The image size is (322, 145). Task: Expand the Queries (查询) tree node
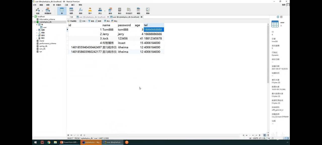coord(37,35)
